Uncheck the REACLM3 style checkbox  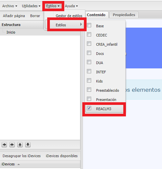pyautogui.click(x=89, y=108)
